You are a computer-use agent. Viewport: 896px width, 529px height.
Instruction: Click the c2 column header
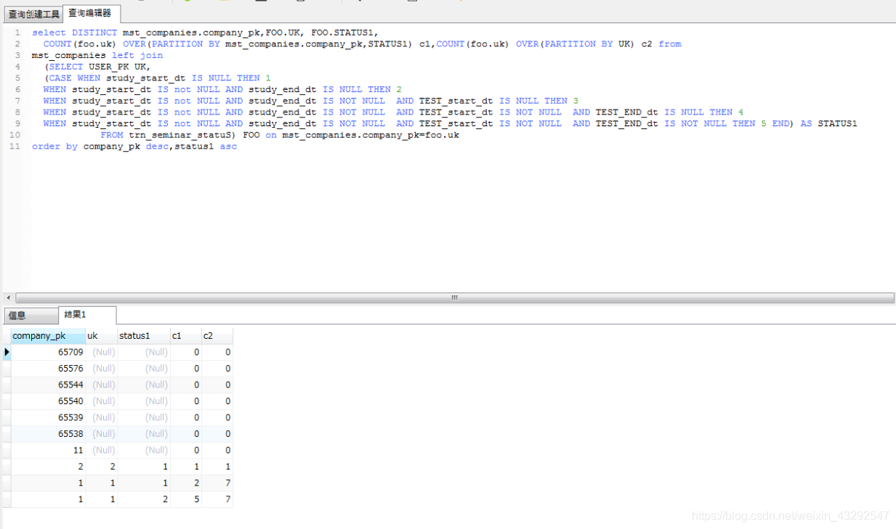pyautogui.click(x=217, y=336)
